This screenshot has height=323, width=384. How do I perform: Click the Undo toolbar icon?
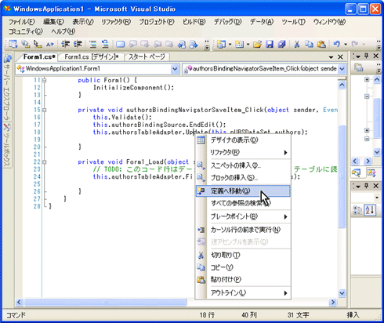click(337, 44)
